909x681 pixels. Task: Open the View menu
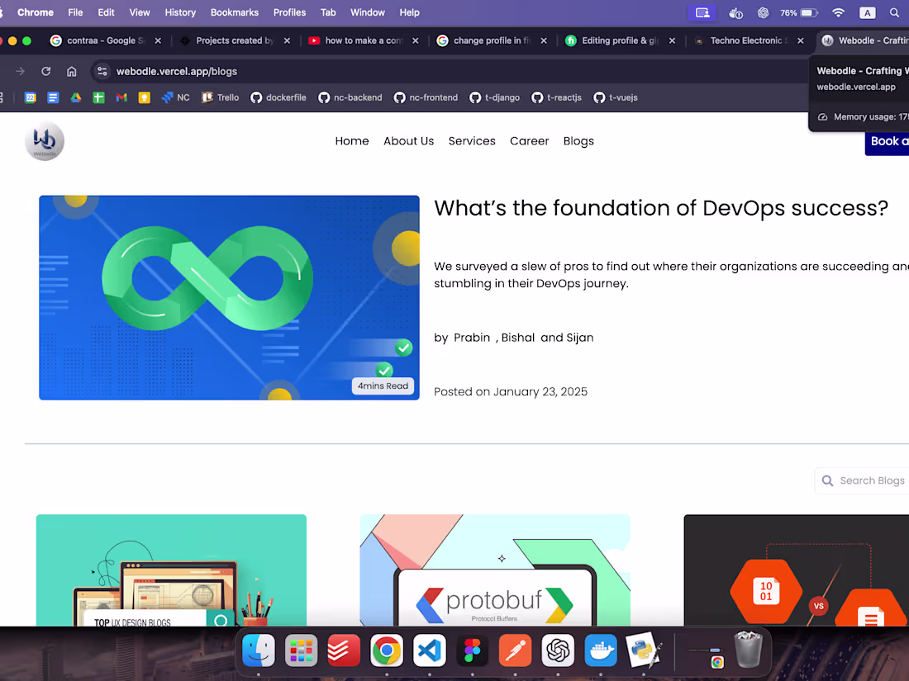coord(139,12)
